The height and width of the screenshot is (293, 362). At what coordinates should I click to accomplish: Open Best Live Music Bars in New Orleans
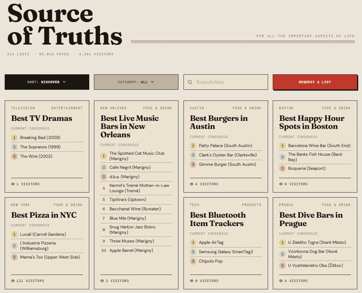(130, 127)
